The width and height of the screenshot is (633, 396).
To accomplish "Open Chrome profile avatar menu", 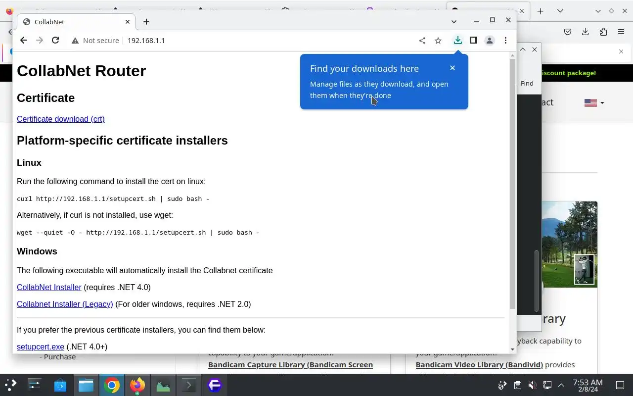I will point(490,41).
